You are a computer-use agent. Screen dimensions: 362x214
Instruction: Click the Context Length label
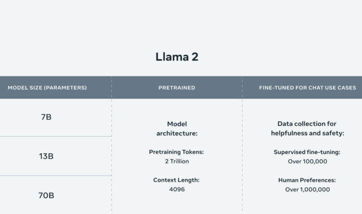coord(176,180)
